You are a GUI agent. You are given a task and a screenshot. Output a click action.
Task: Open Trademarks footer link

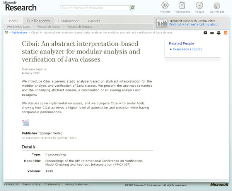pyautogui.click(x=53, y=184)
